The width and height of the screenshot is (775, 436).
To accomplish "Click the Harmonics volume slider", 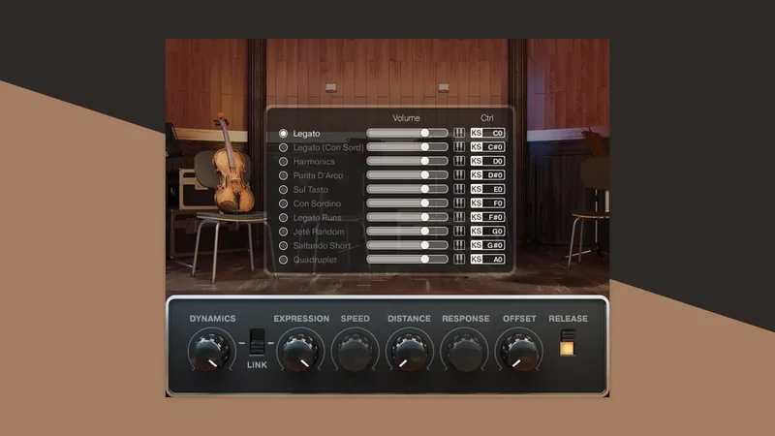I will pos(407,161).
